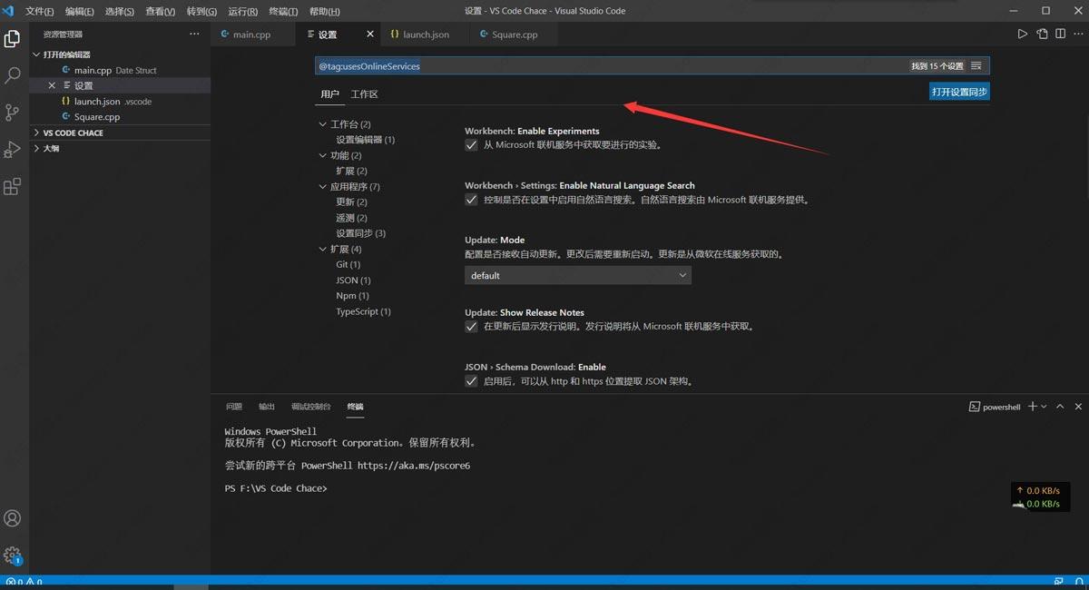
Task: Switch to launch.json editor tab
Action: click(x=427, y=34)
